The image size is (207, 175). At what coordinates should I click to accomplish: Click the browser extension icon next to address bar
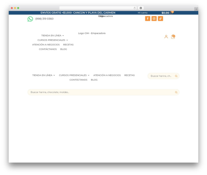141,8
